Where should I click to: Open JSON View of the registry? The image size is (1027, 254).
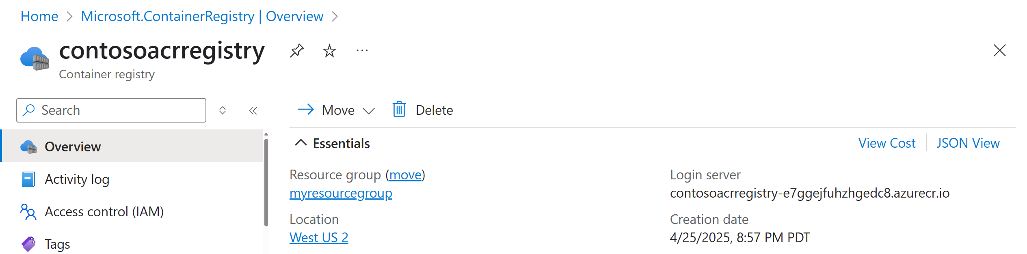click(x=968, y=143)
